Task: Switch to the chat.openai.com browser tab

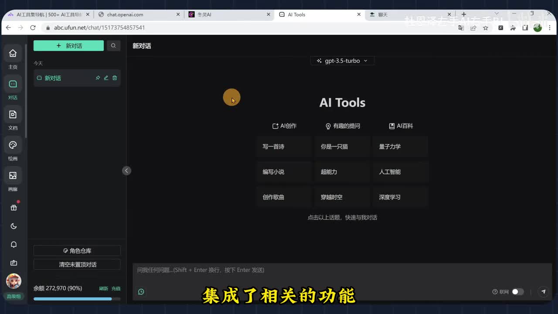Action: click(137, 14)
